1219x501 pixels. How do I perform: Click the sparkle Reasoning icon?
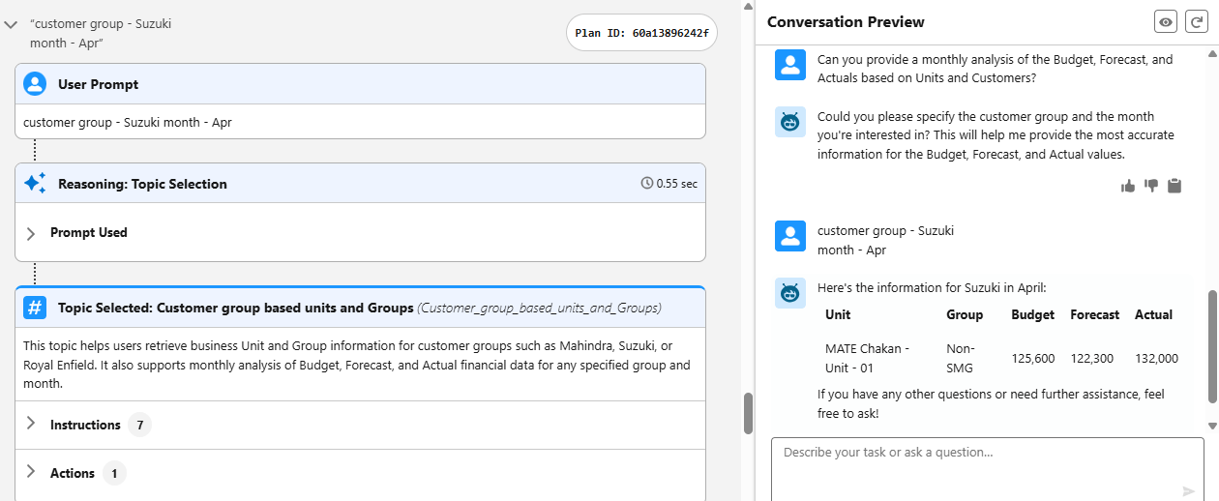tap(35, 184)
